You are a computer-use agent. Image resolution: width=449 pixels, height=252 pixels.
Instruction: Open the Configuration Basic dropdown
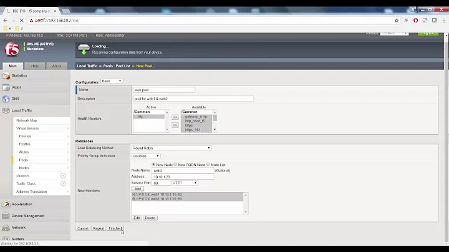coord(112,81)
